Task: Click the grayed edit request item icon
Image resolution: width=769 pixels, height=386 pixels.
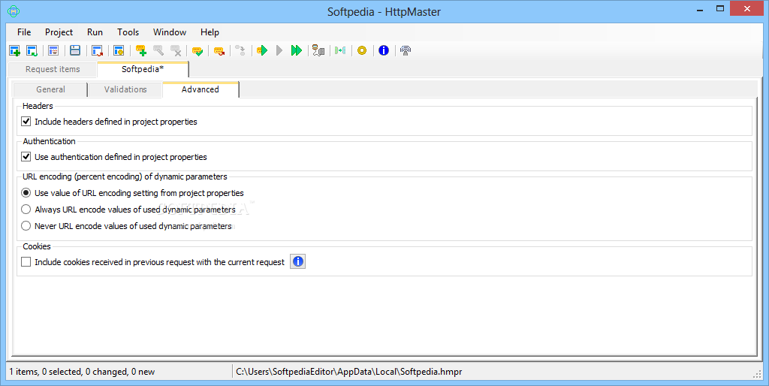Action: tap(158, 50)
